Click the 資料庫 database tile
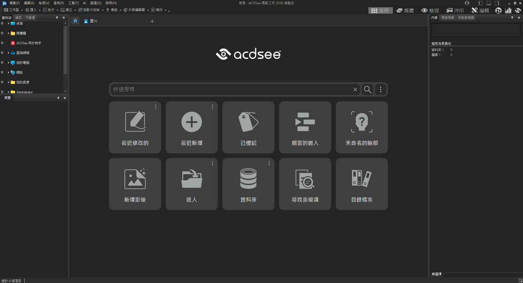 tap(248, 184)
